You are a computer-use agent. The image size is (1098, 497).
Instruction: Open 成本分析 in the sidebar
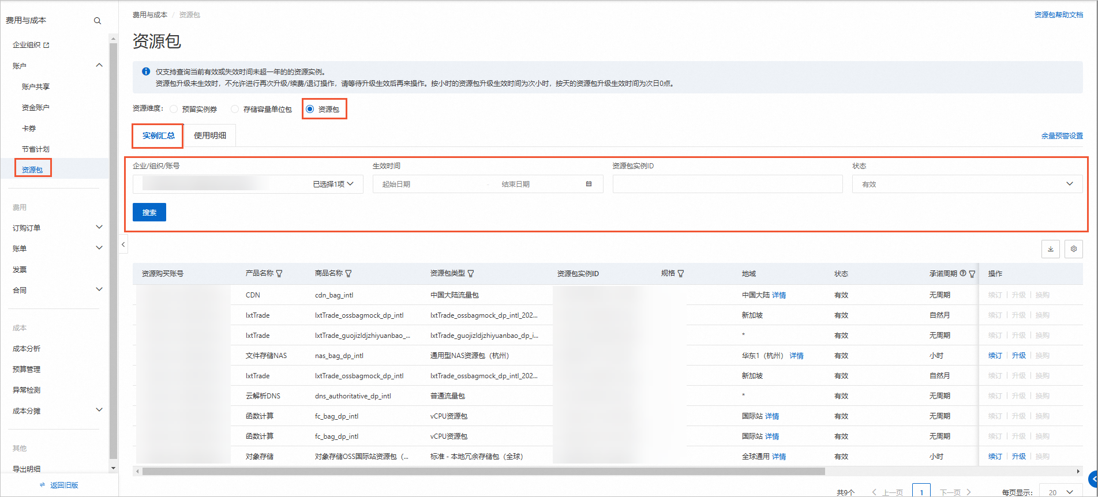(27, 348)
